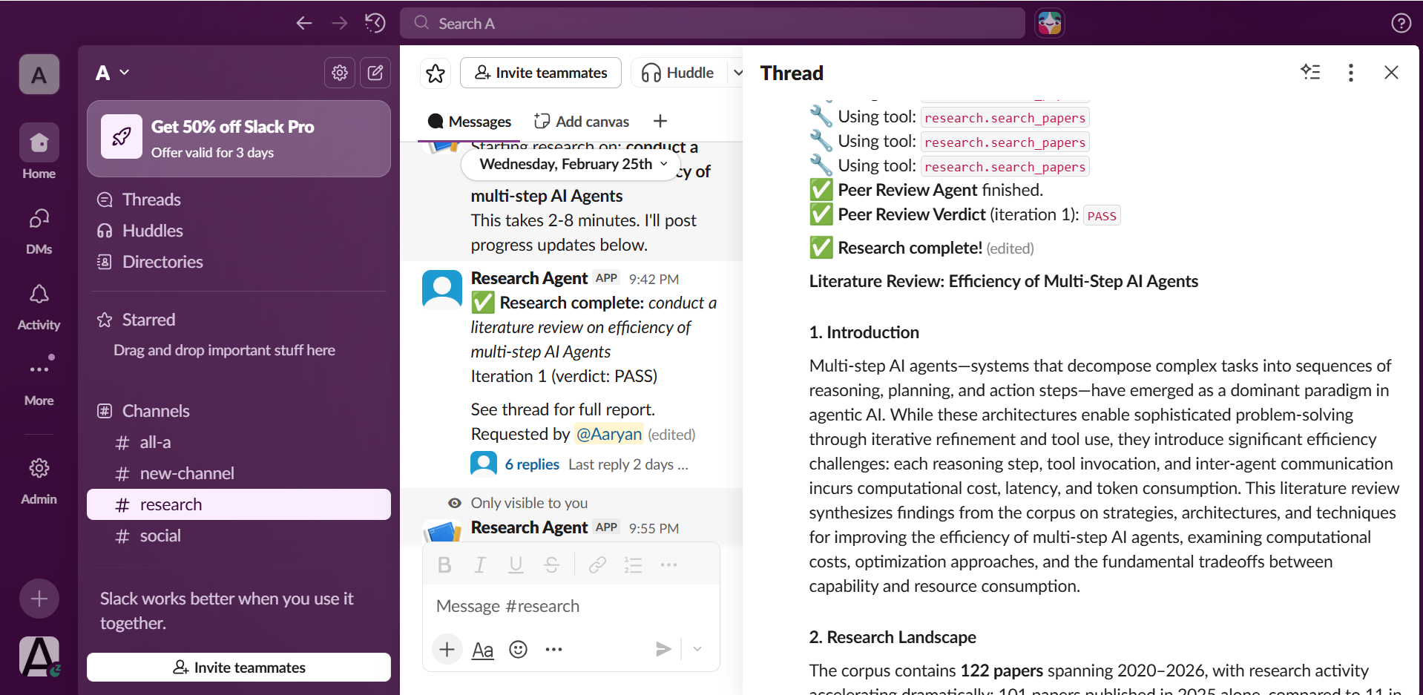Image resolution: width=1423 pixels, height=695 pixels.
Task: Insert an ordered list in the composer
Action: pos(633,565)
